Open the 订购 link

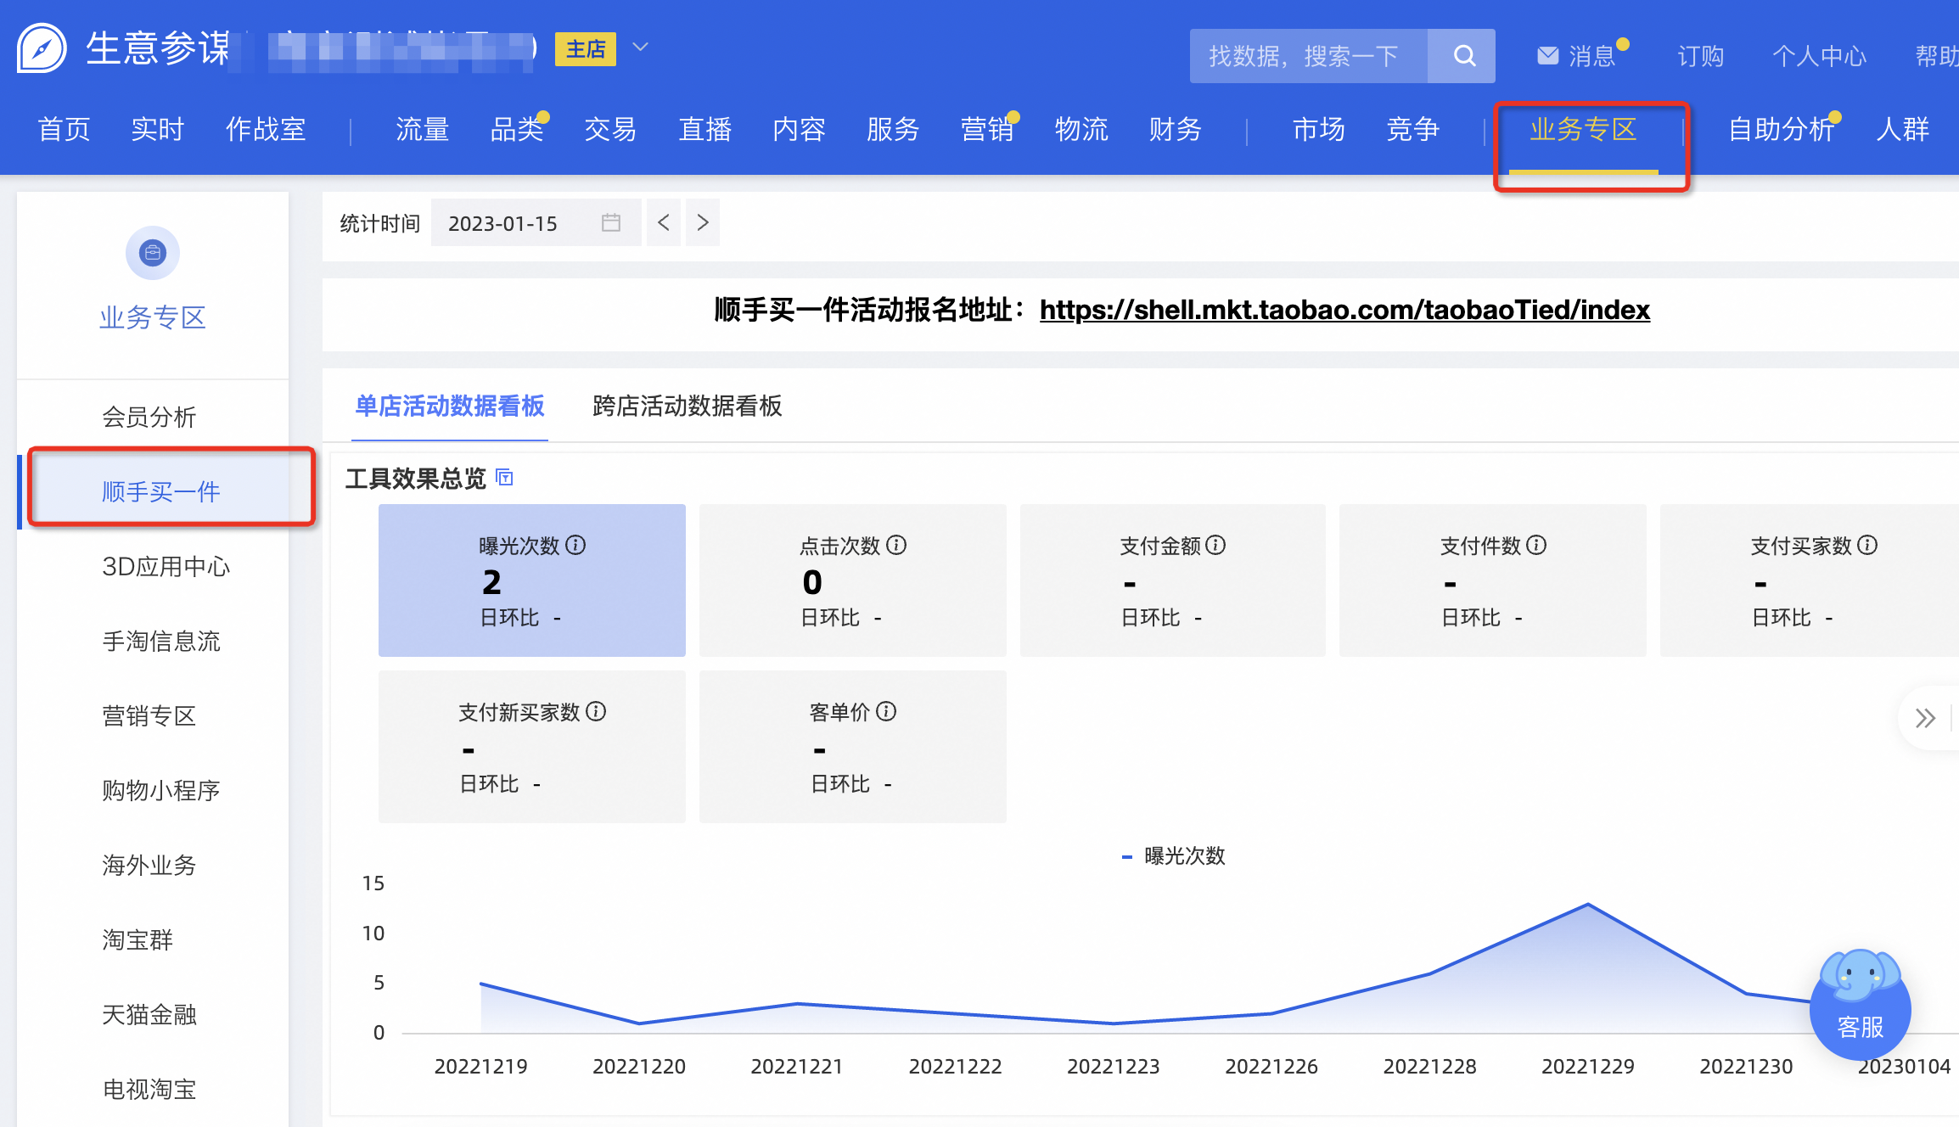(x=1701, y=56)
